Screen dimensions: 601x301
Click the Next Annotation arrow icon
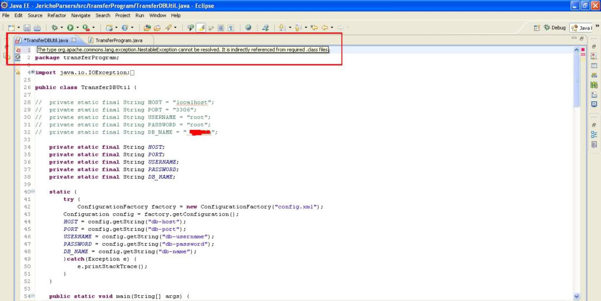click(281, 28)
